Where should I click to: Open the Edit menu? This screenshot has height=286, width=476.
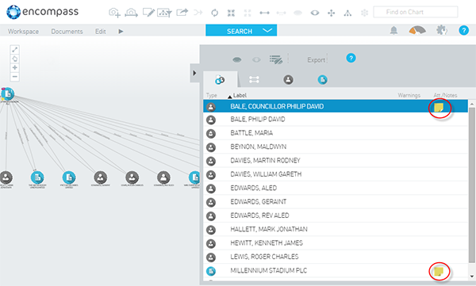pos(101,31)
